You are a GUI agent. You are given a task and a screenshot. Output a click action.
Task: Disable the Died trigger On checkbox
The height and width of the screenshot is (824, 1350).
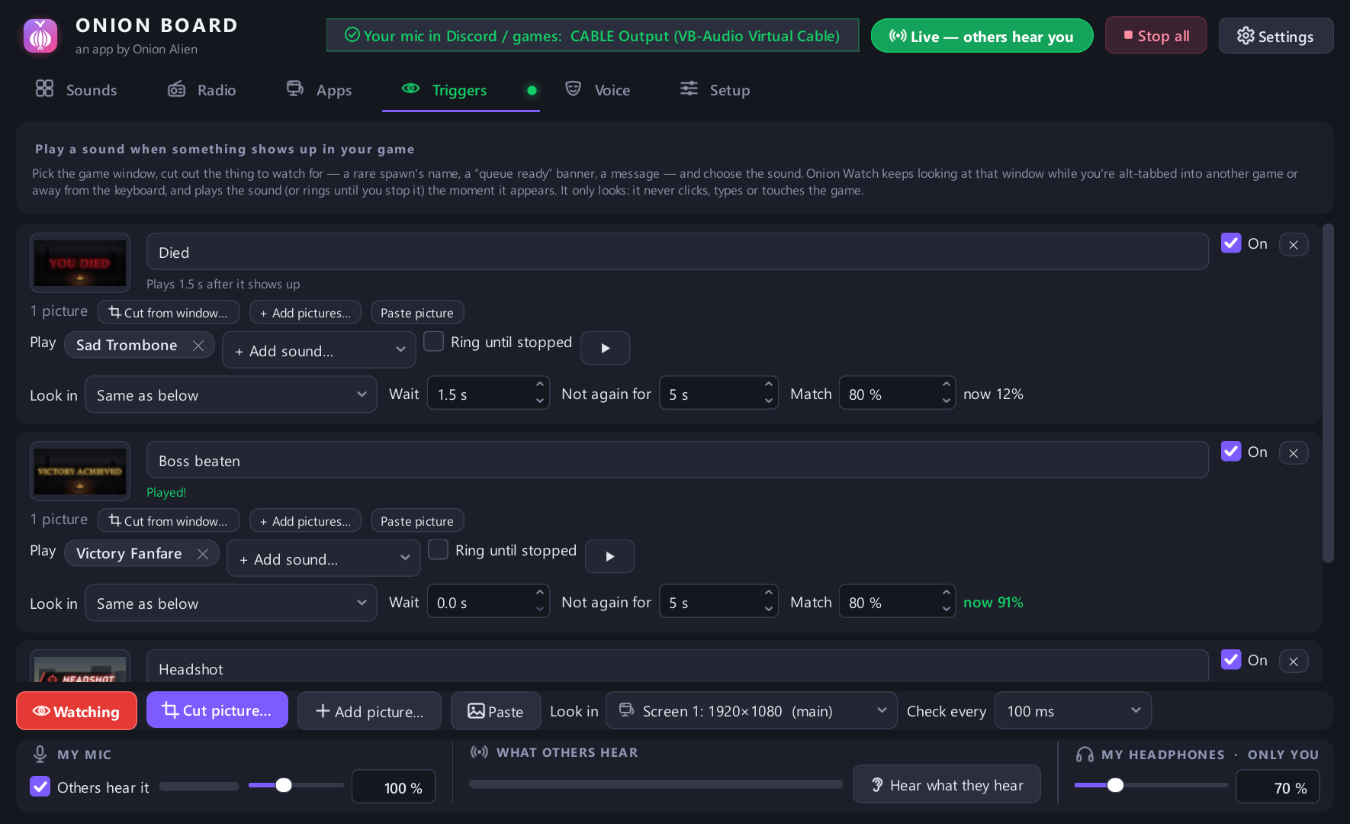click(x=1231, y=243)
